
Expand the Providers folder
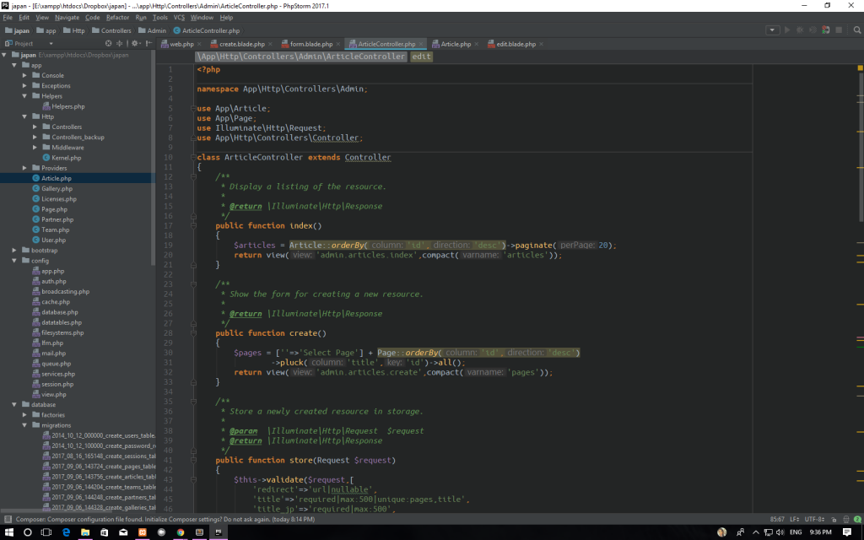tap(24, 168)
